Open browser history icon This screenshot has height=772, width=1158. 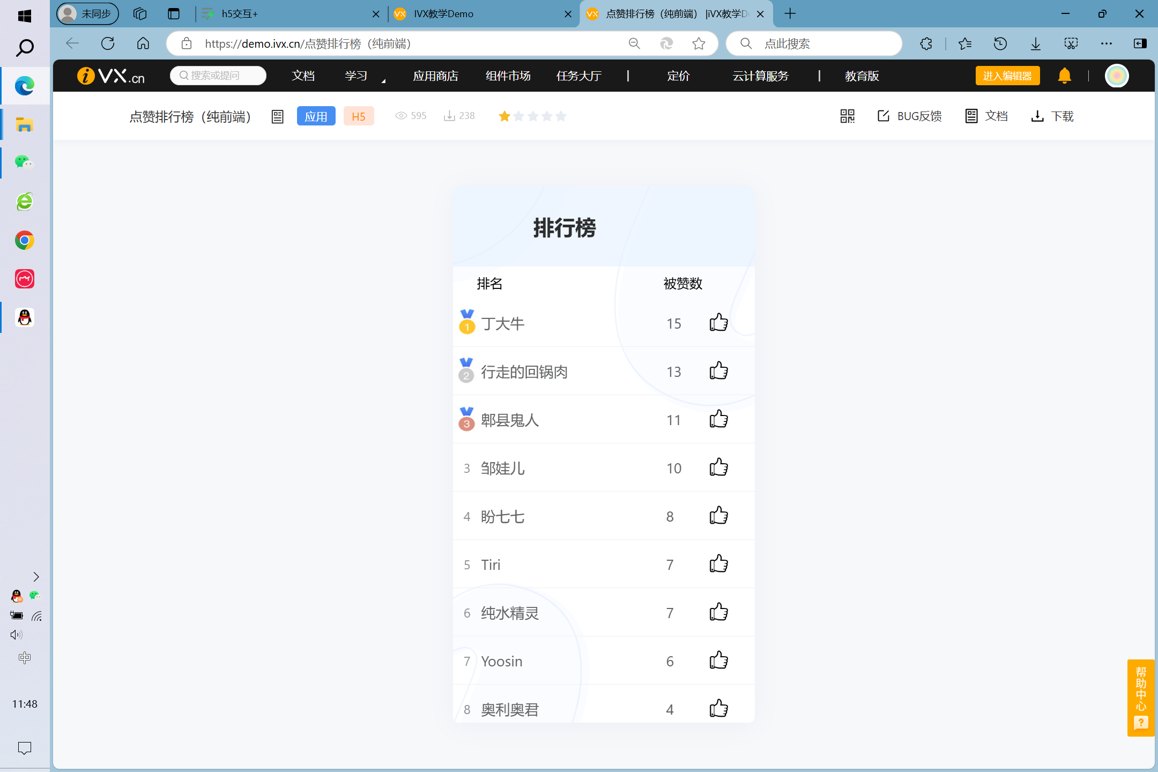[1000, 43]
